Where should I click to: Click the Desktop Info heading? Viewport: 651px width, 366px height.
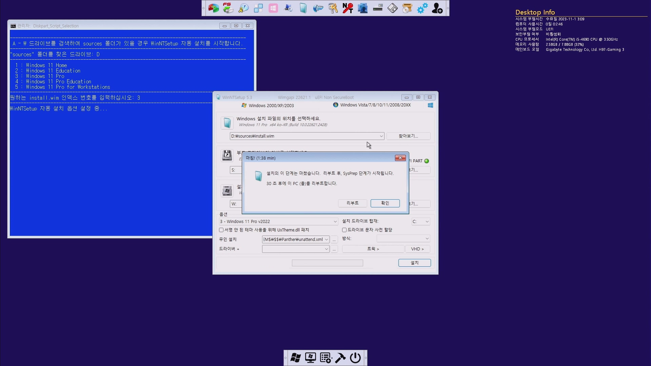[535, 12]
